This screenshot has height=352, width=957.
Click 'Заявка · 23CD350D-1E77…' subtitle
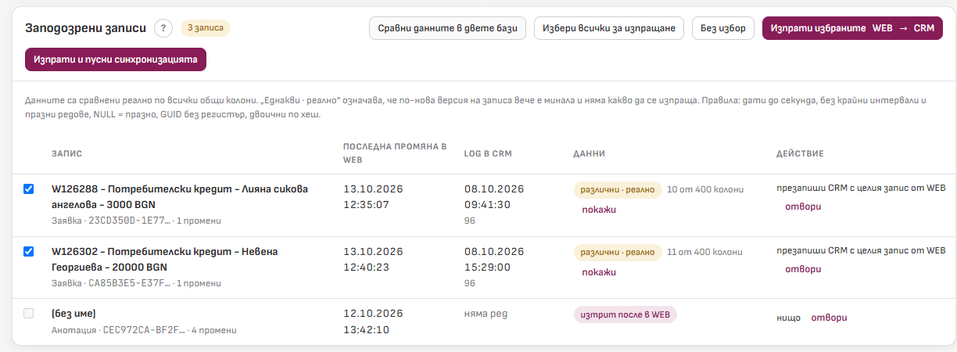111,221
